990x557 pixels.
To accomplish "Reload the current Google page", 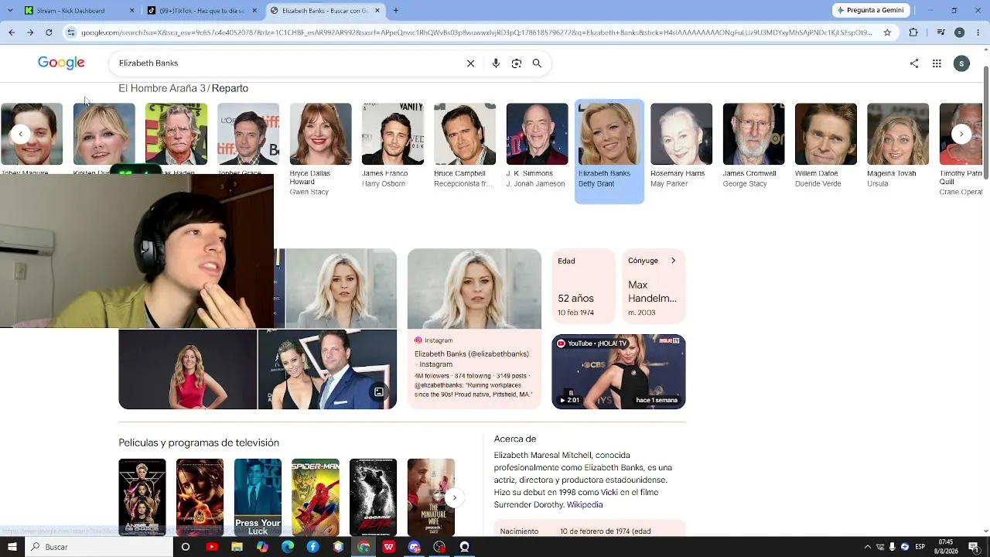I will tap(49, 32).
